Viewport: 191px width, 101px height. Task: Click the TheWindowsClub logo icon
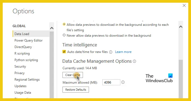click(171, 75)
